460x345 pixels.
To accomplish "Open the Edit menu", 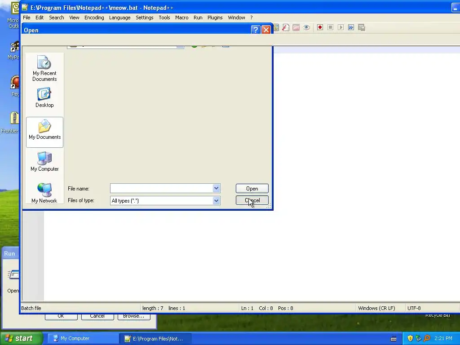I will click(x=40, y=18).
